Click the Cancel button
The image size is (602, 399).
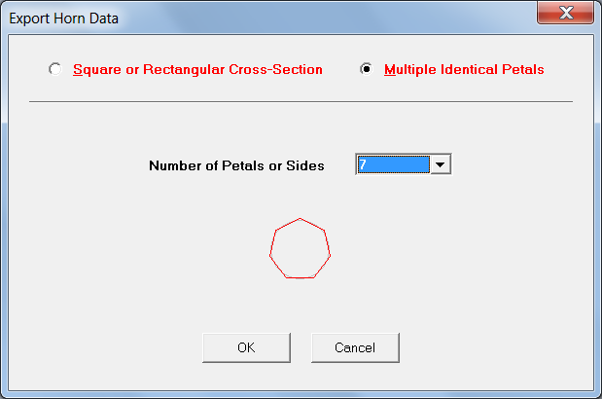(355, 347)
